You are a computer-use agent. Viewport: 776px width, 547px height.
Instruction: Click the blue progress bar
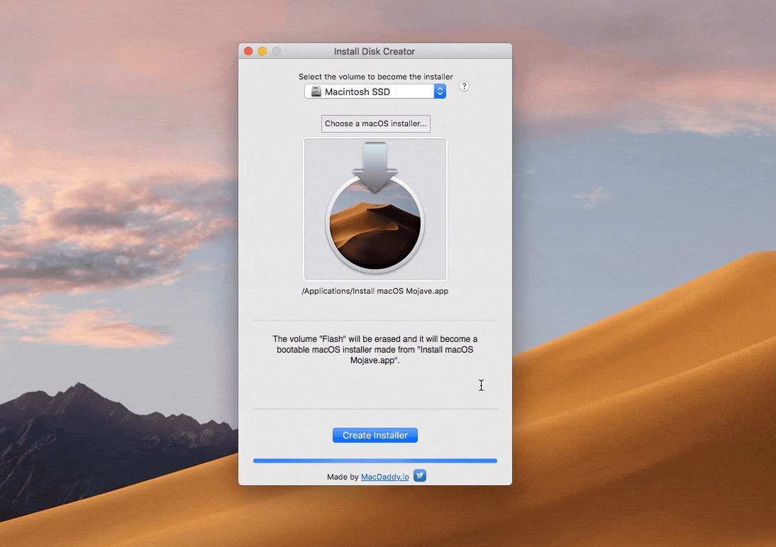pyautogui.click(x=375, y=461)
